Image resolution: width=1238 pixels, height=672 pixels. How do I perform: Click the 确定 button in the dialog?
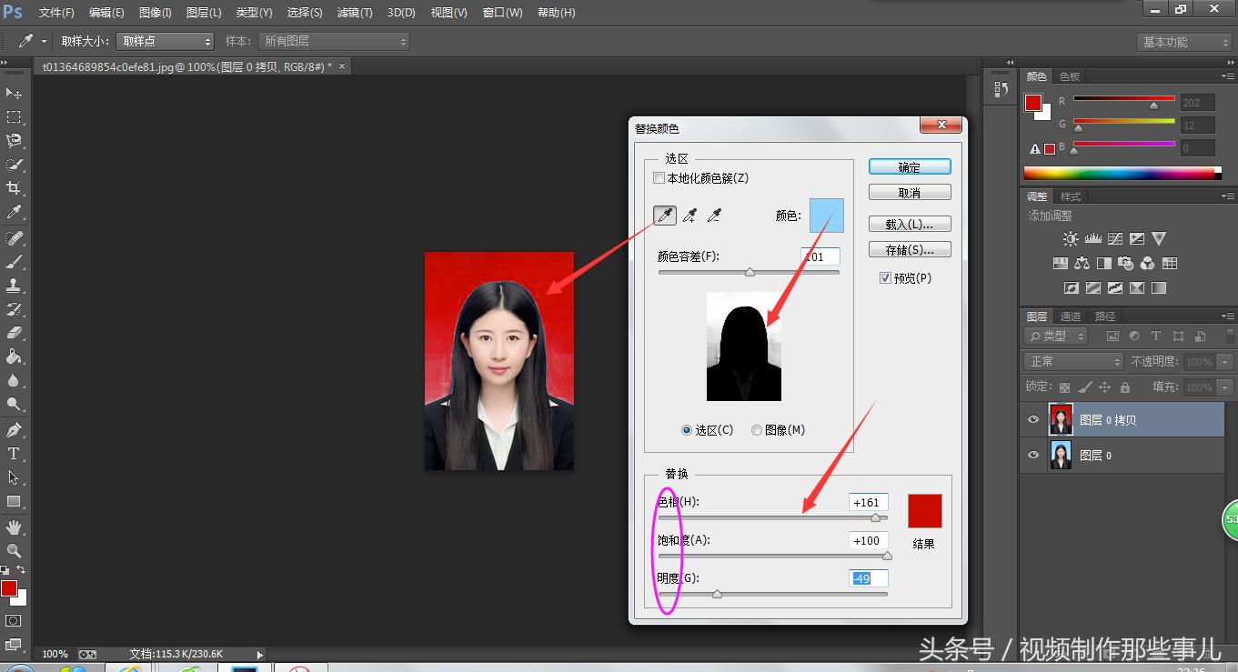pos(909,166)
